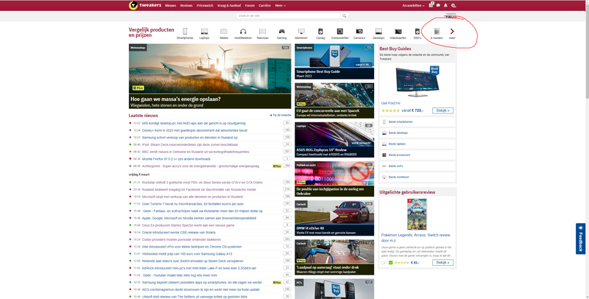The width and height of the screenshot is (589, 299).
Task: Open the Gaming controller category icon
Action: point(281,32)
